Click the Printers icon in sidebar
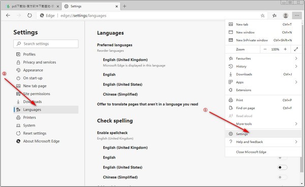This screenshot has width=305, height=187. [18, 117]
